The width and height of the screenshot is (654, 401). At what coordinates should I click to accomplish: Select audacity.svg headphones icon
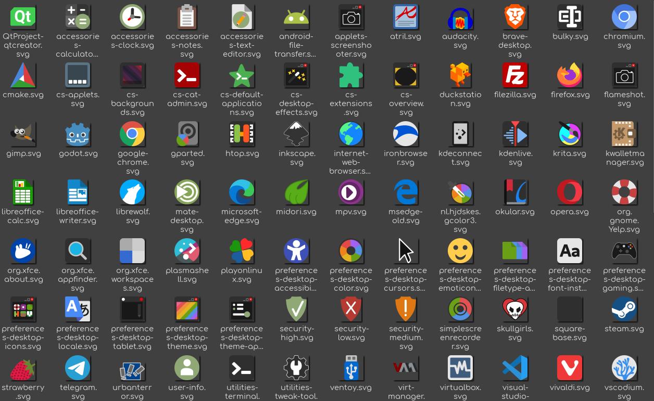(460, 17)
